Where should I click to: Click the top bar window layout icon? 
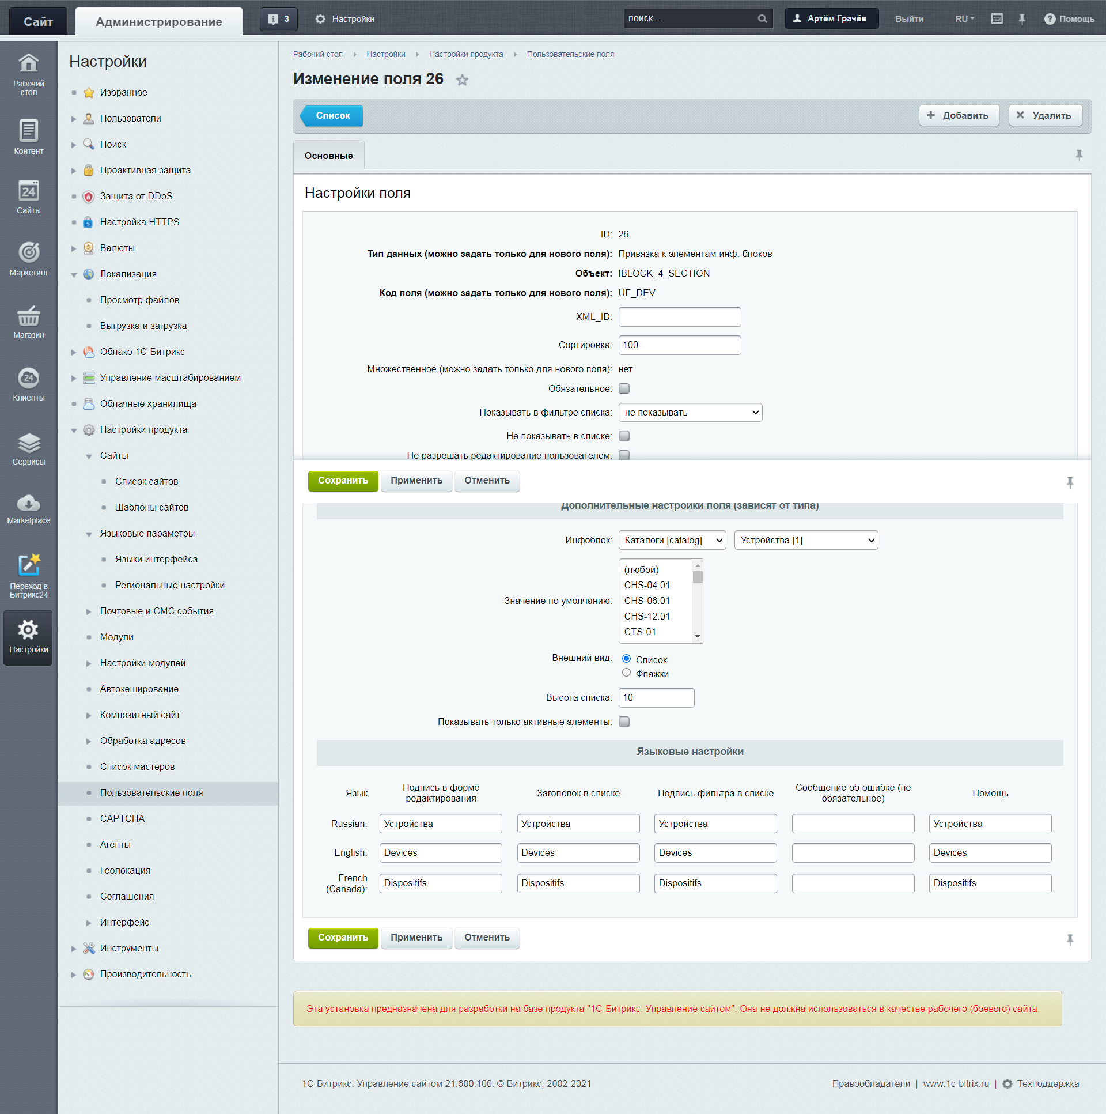pos(997,19)
